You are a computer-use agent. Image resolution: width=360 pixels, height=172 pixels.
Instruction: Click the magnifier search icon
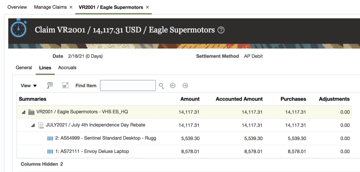[x=161, y=86]
